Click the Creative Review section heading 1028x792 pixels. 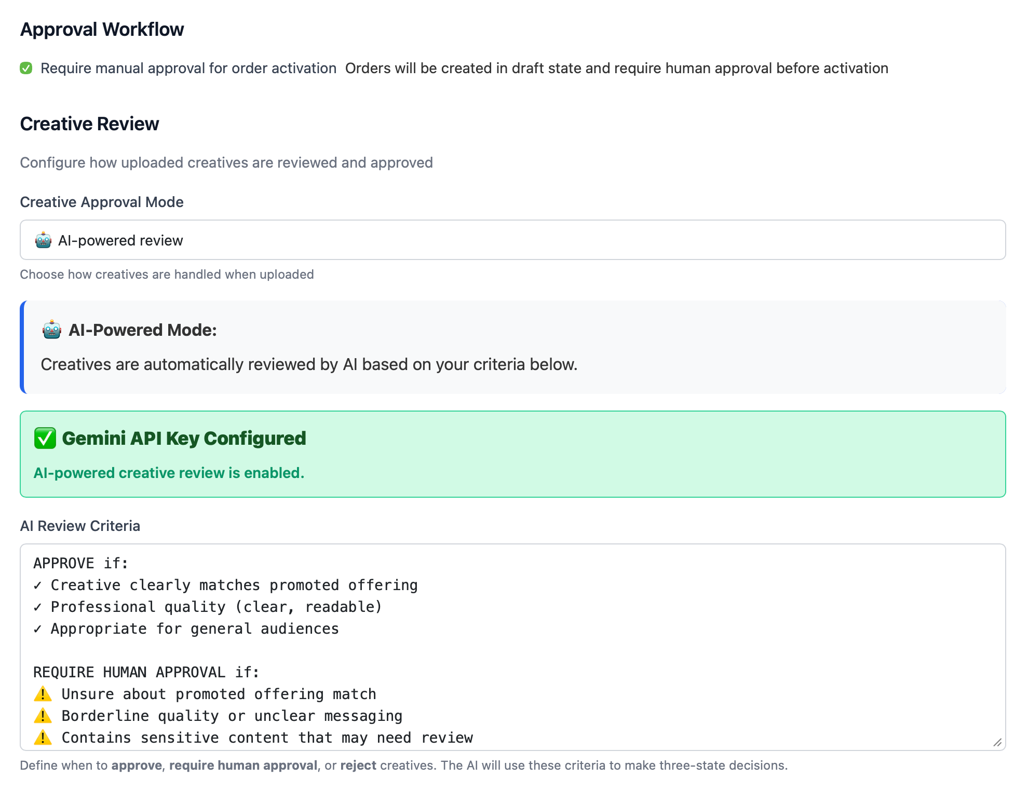pyautogui.click(x=89, y=124)
